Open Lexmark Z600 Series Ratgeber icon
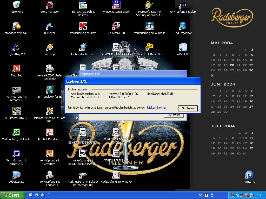The width and height of the screenshot is (266, 199). pyautogui.click(x=50, y=68)
